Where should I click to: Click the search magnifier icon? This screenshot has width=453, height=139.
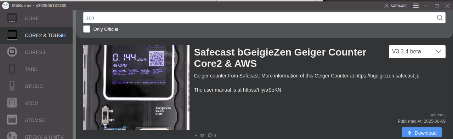point(440,18)
